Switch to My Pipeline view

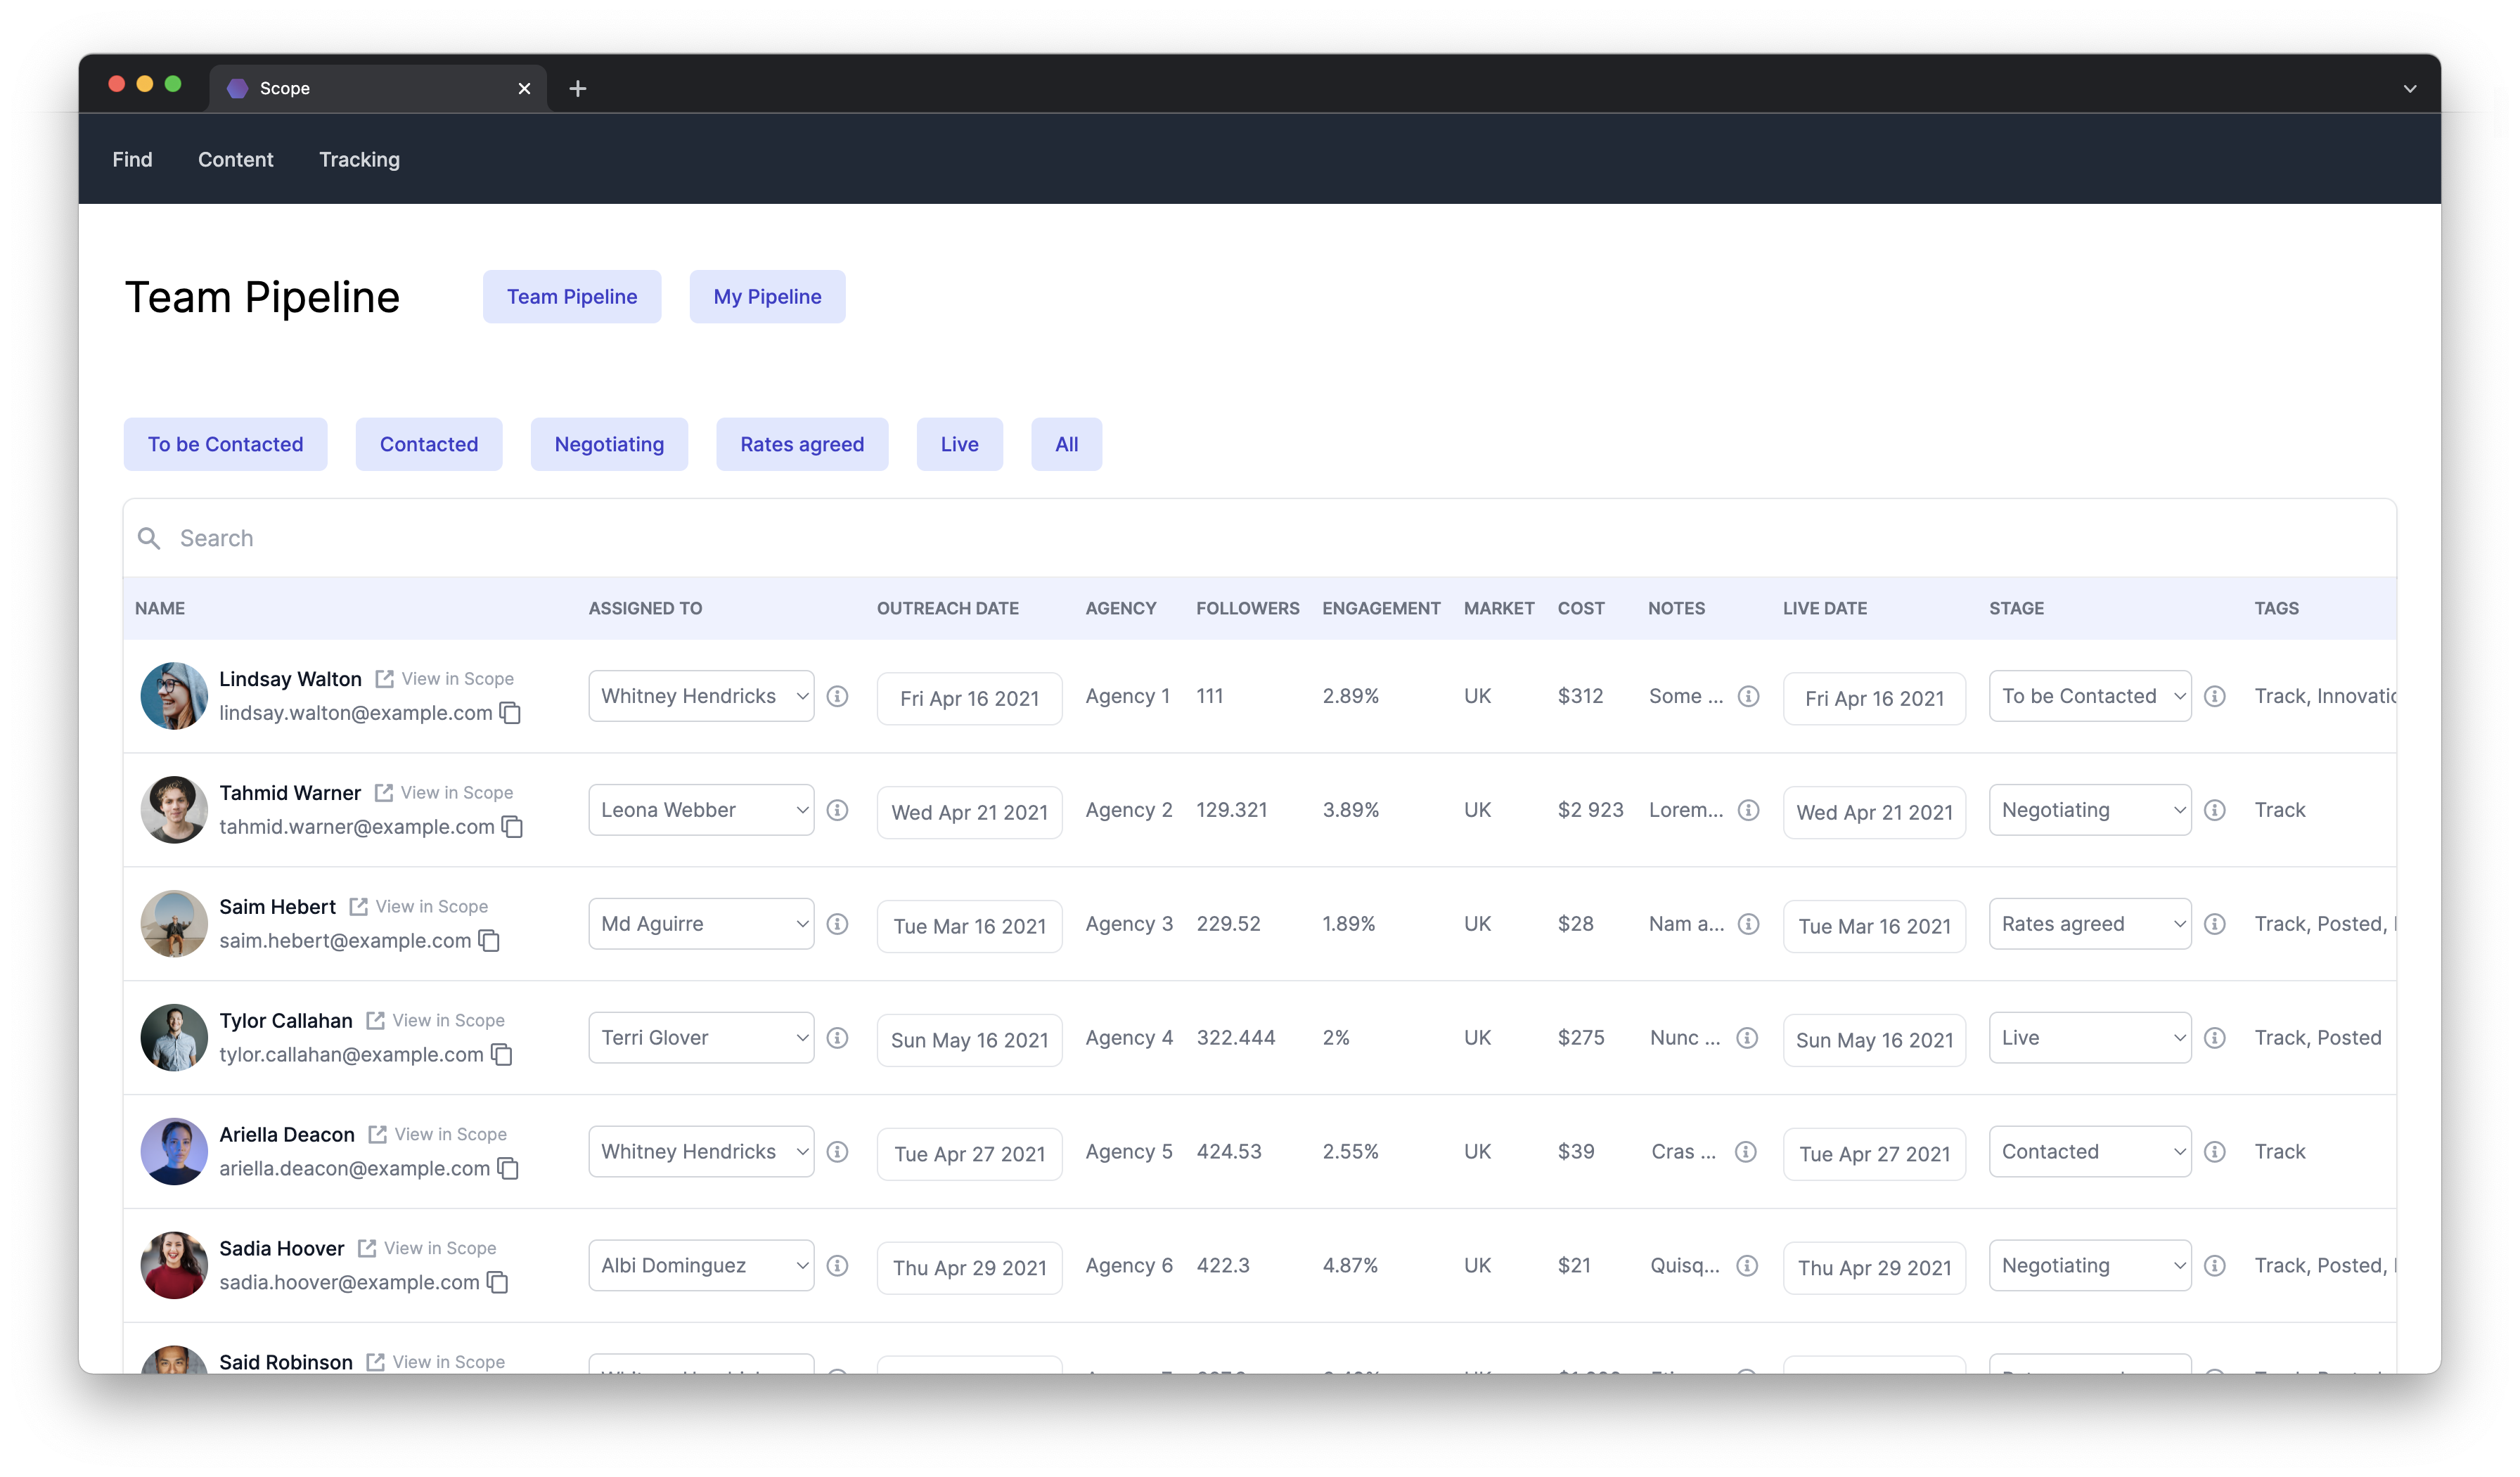coord(767,297)
